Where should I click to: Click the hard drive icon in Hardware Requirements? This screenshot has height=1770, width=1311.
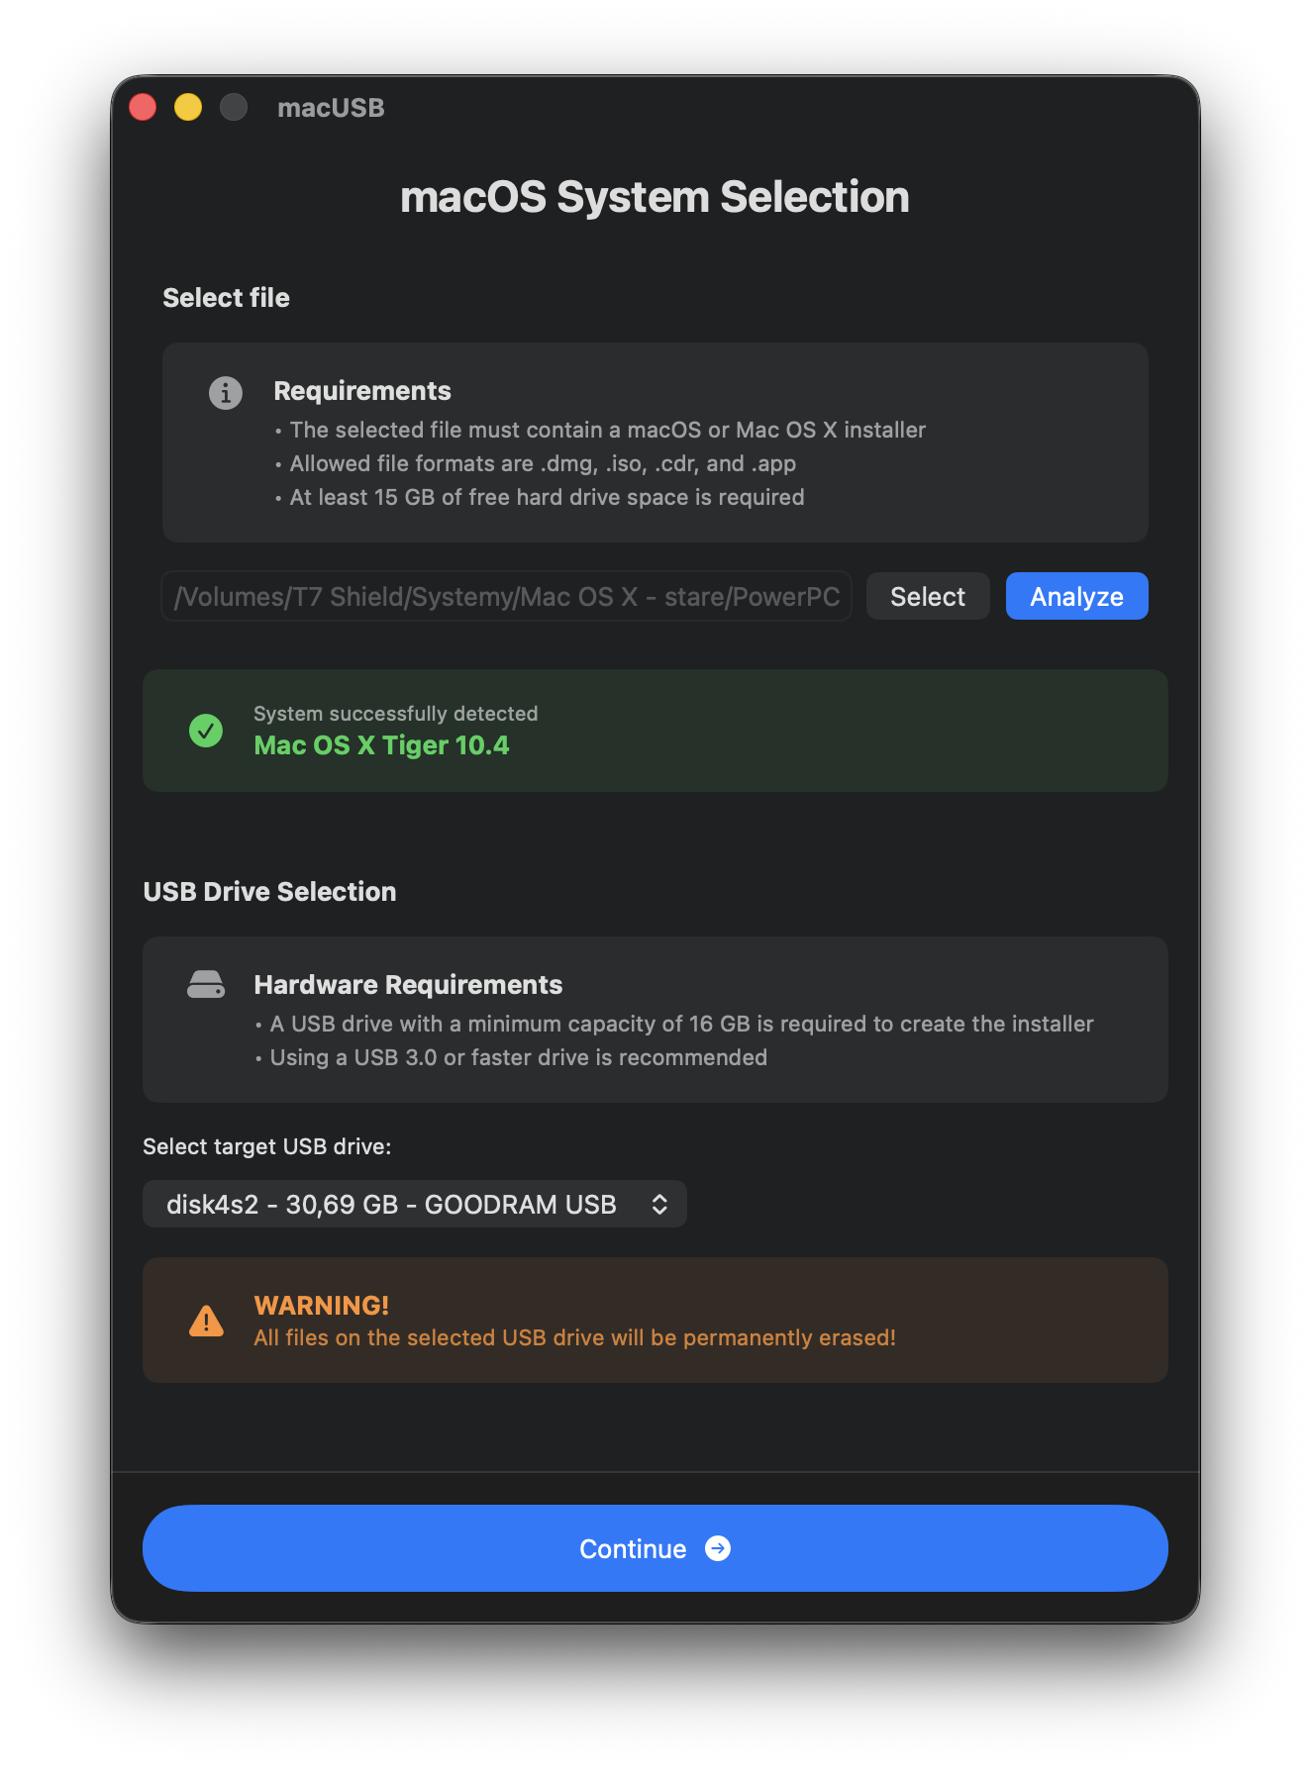pyautogui.click(x=206, y=985)
